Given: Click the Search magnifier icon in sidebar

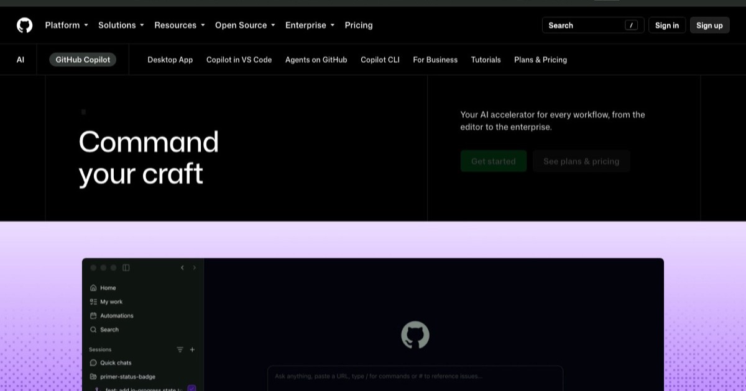Looking at the screenshot, I should pyautogui.click(x=93, y=330).
